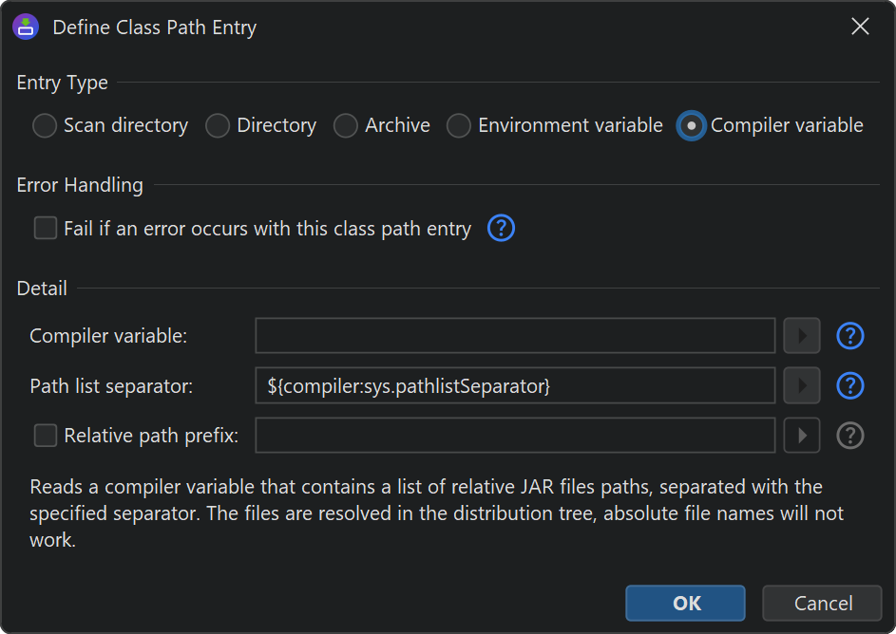Expand variable menu for Relative path prefix
Screen dimensions: 896x634
802,436
